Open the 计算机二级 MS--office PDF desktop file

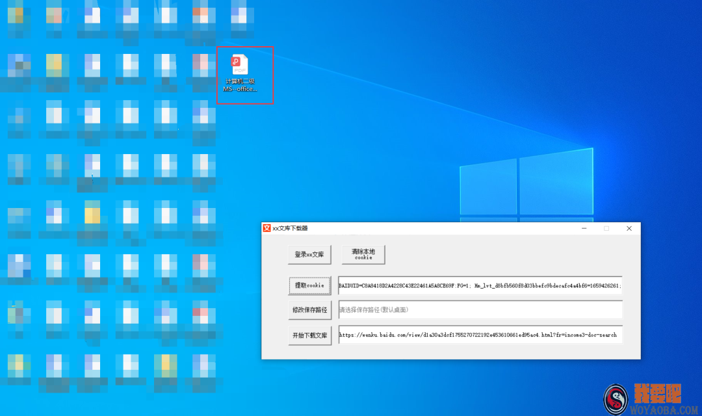(240, 65)
